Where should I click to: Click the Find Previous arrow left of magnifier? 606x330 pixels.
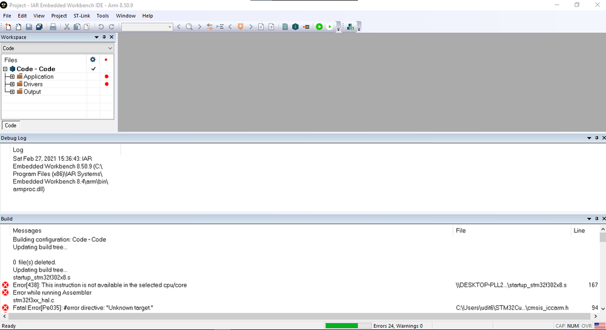point(178,27)
